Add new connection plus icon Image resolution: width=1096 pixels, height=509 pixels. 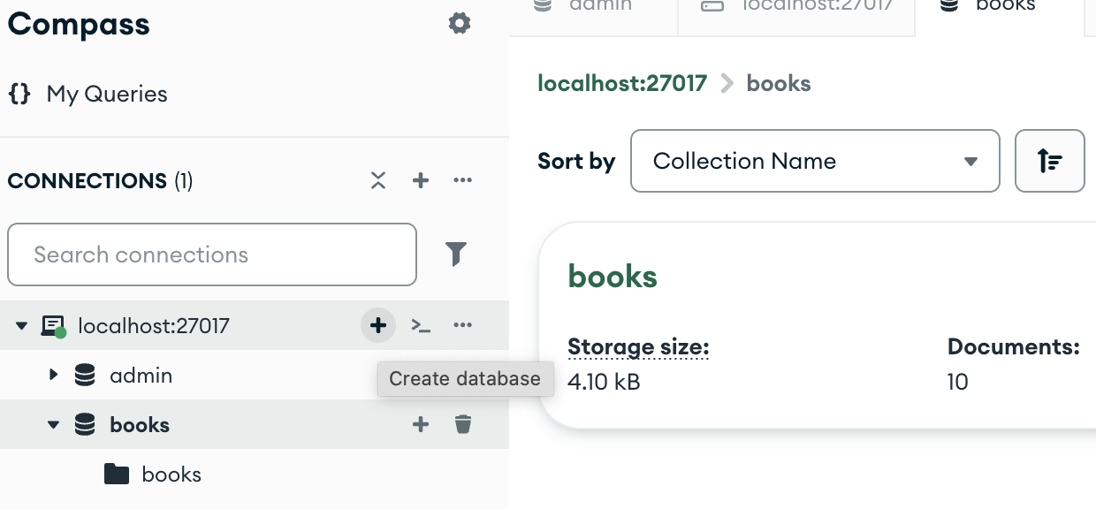click(421, 180)
